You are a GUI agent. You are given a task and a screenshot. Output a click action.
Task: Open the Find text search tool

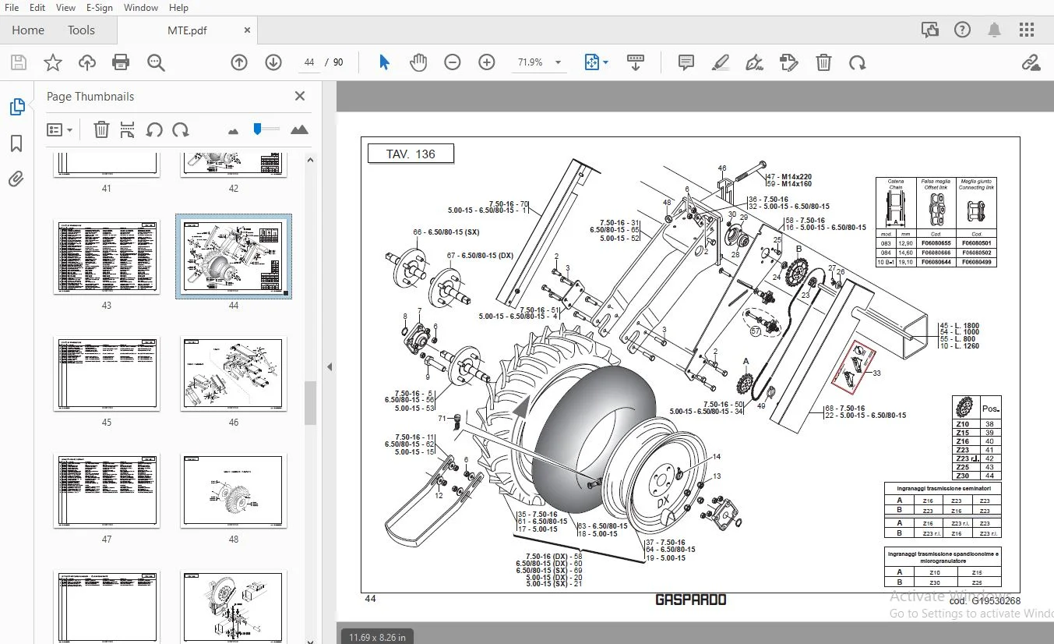point(156,62)
